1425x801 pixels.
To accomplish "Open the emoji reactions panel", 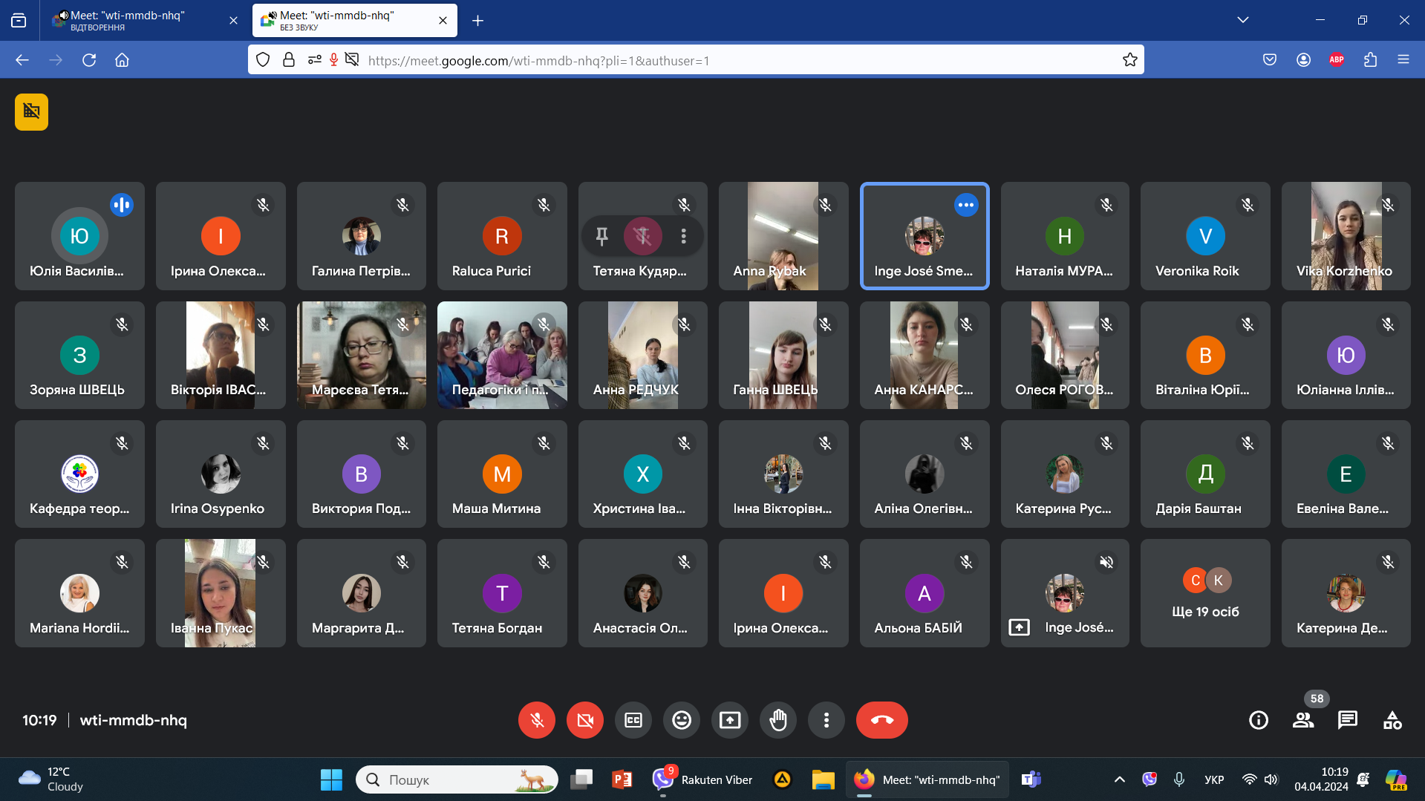I will point(681,720).
